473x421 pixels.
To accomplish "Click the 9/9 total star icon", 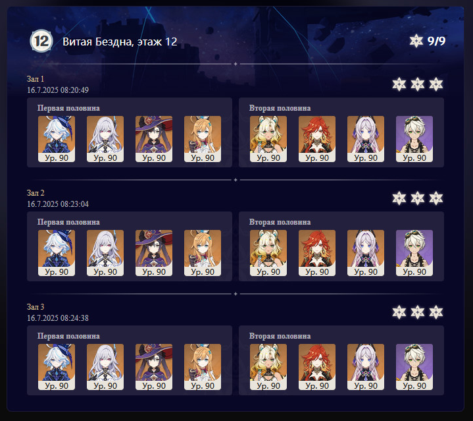I will [x=416, y=41].
